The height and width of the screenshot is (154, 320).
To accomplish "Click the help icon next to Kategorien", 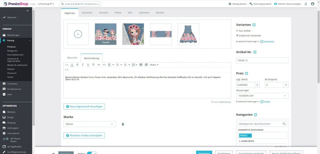I will point(255,115).
